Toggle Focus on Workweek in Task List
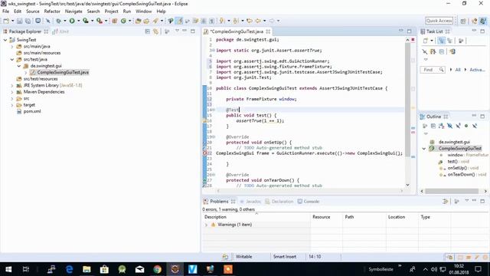Screen dimensions: 490x276 click(x=461, y=41)
